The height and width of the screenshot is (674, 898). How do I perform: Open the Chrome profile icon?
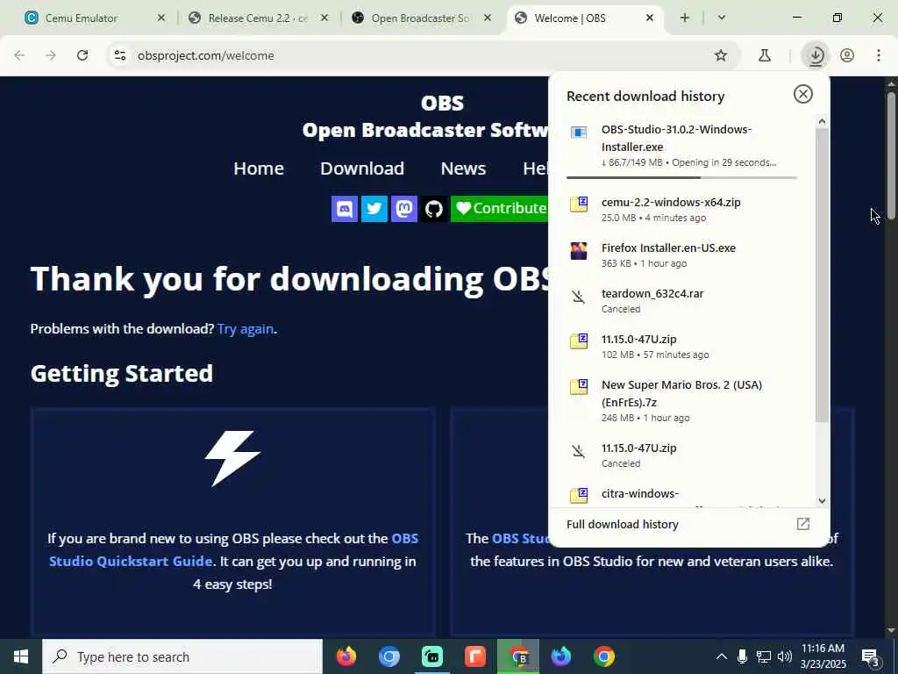(x=847, y=55)
